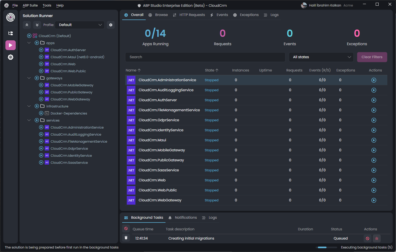Open the All states filter dropdown
396x252 pixels.
point(321,57)
